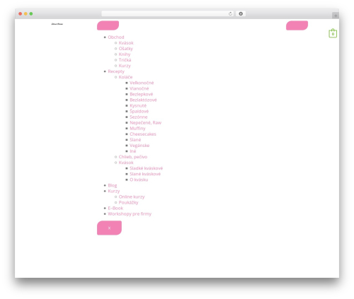Open the Knihy link
Image resolution: width=354 pixels, height=299 pixels.
(x=125, y=54)
